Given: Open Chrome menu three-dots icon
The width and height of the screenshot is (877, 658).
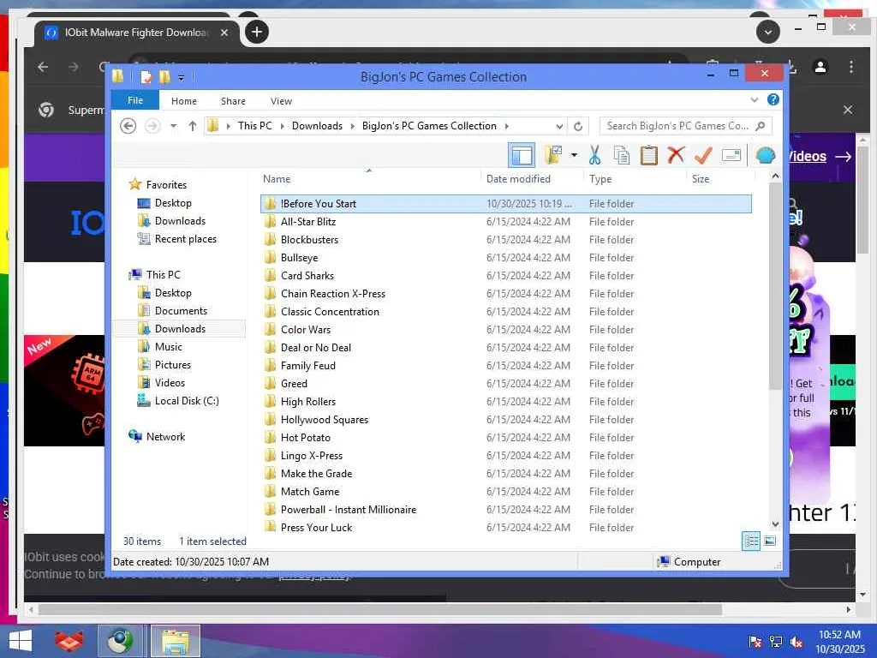Looking at the screenshot, I should (x=851, y=67).
